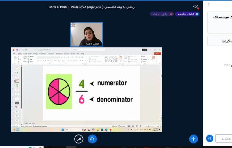
Task: Open the Insert tab in PowerPoint ribbon
Action: pyautogui.click(x=25, y=54)
